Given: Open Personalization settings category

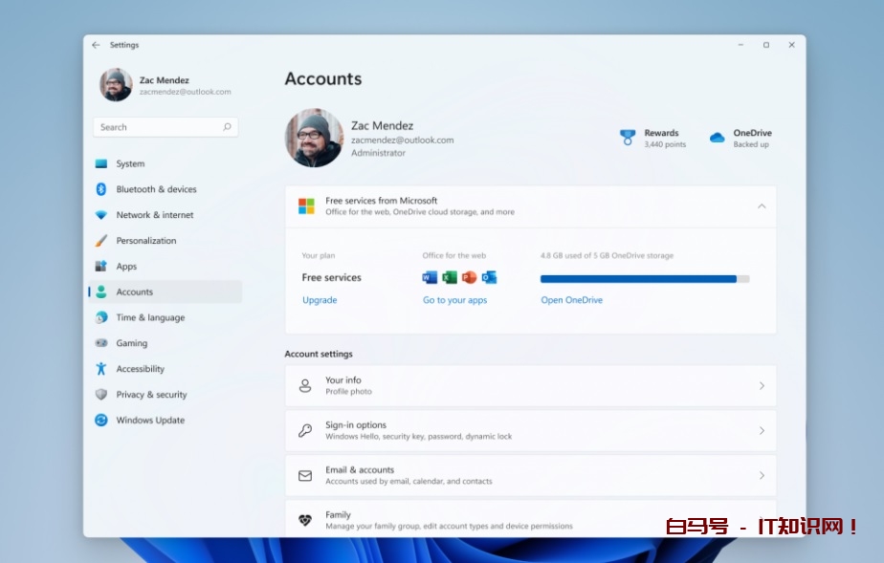Looking at the screenshot, I should point(146,241).
